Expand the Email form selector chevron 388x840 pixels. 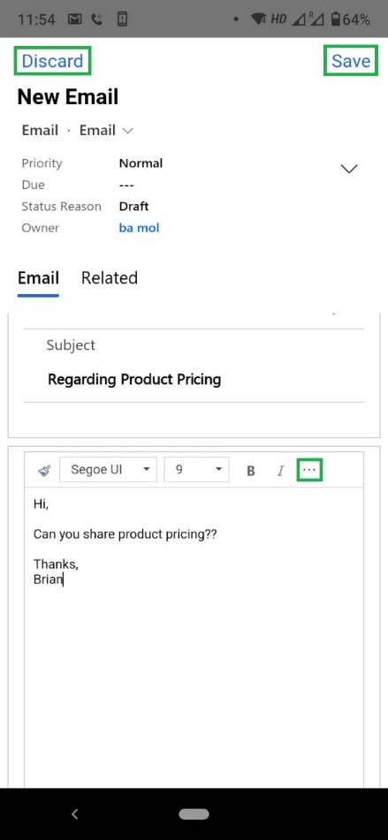[x=127, y=130]
